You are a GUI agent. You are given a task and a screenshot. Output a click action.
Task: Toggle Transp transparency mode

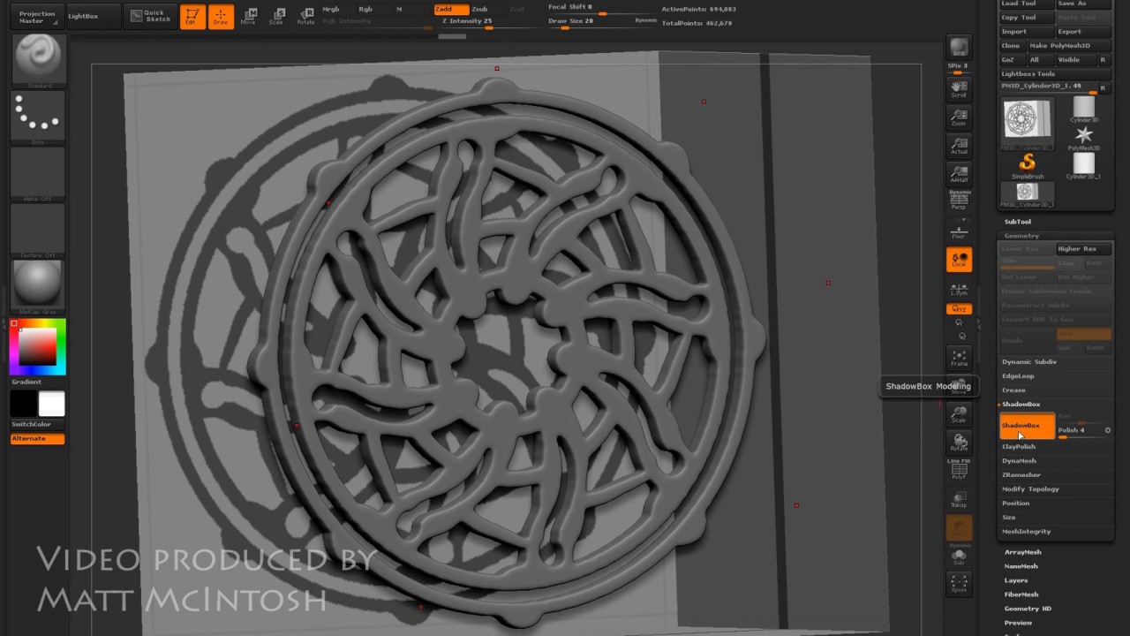pos(959,499)
